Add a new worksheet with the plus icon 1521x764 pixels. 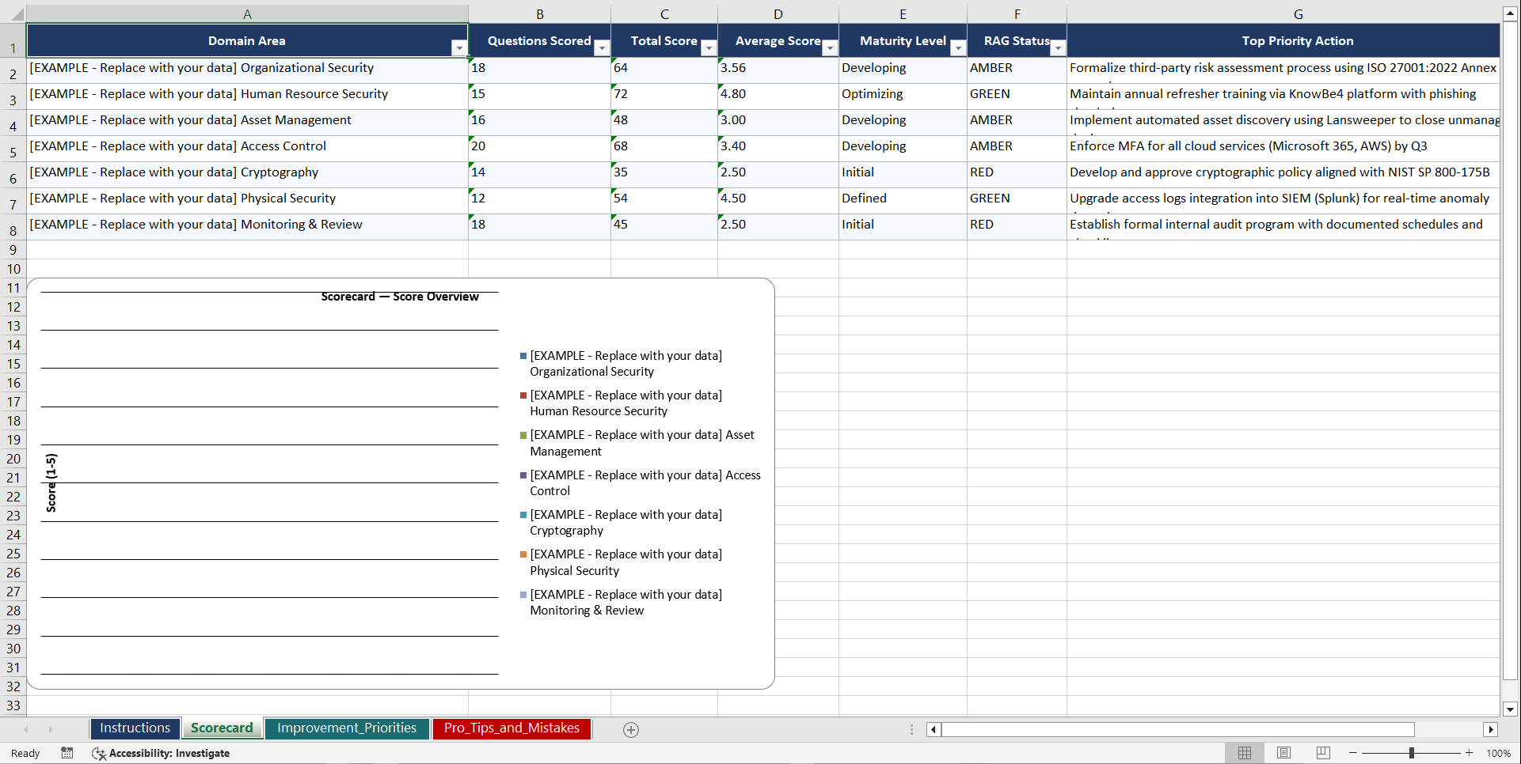click(630, 729)
